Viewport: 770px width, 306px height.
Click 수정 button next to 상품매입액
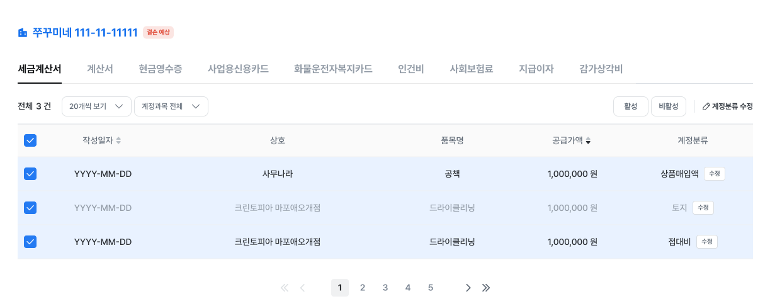click(x=715, y=174)
